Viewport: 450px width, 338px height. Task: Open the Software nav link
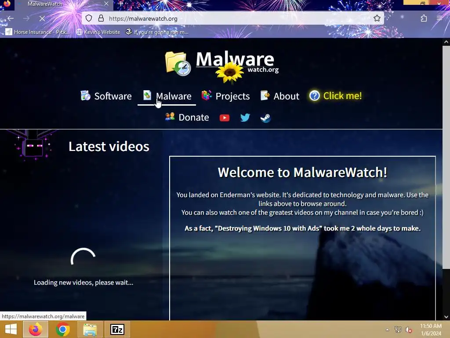106,96
